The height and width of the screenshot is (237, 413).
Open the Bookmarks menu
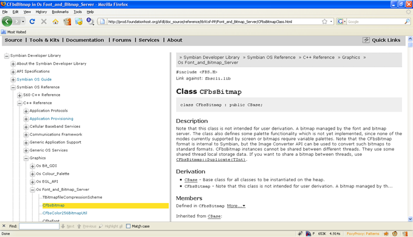[60, 12]
